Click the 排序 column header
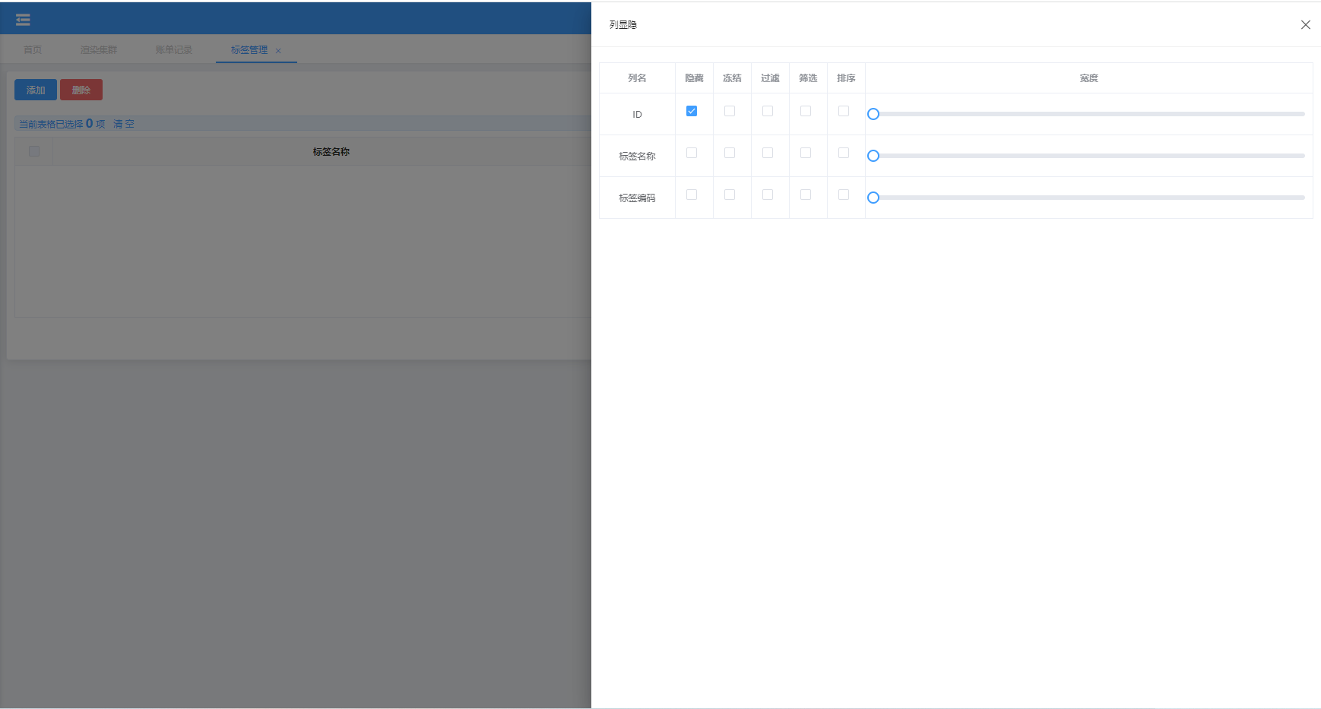This screenshot has width=1321, height=709. [846, 78]
